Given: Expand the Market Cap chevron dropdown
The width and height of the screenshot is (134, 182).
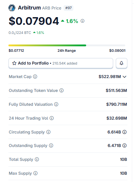Looking at the screenshot, I should (x=125, y=77).
